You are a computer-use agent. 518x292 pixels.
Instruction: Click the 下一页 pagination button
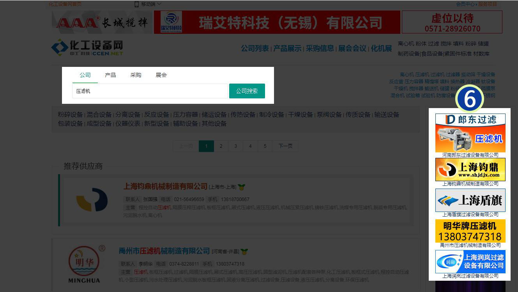285,146
